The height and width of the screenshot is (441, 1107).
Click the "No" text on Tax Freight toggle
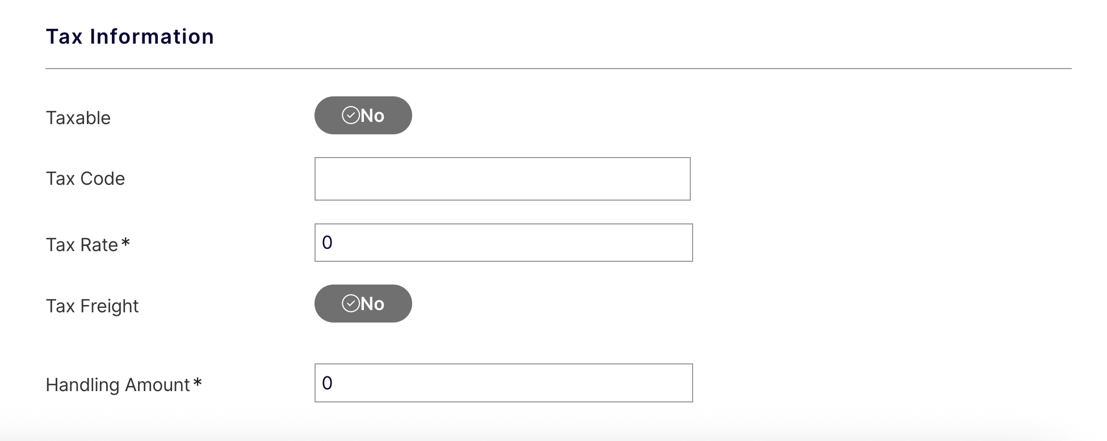(x=372, y=304)
